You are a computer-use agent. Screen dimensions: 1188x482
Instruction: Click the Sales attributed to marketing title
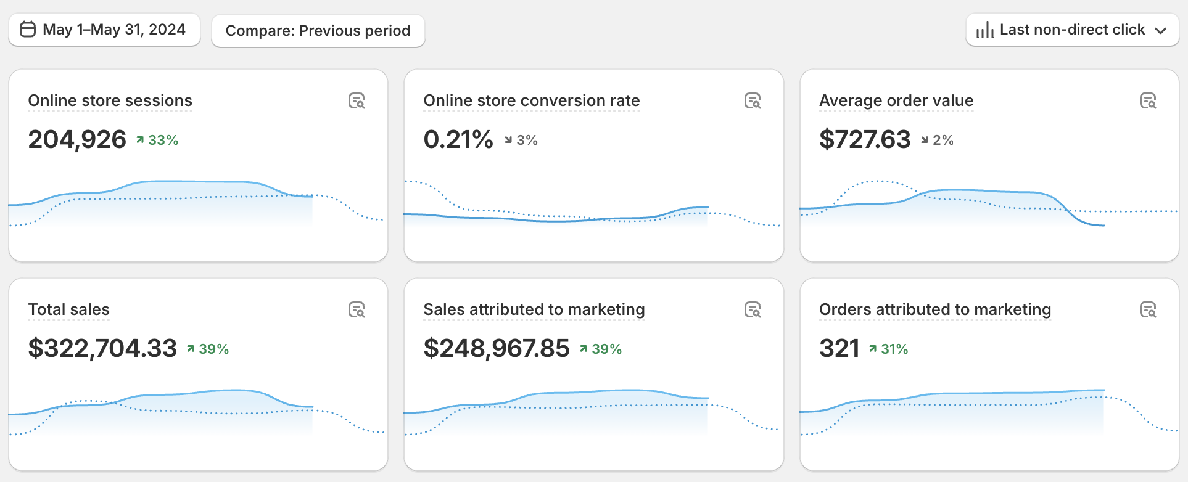point(534,309)
